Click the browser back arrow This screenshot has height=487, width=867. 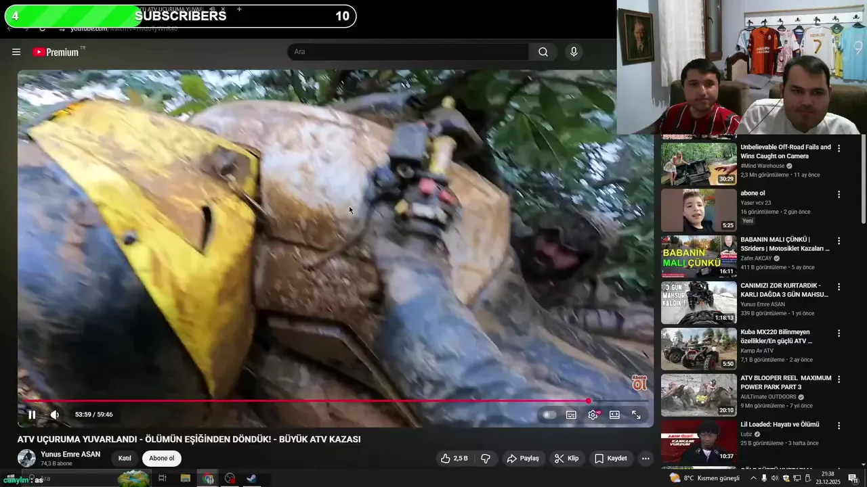(9, 29)
